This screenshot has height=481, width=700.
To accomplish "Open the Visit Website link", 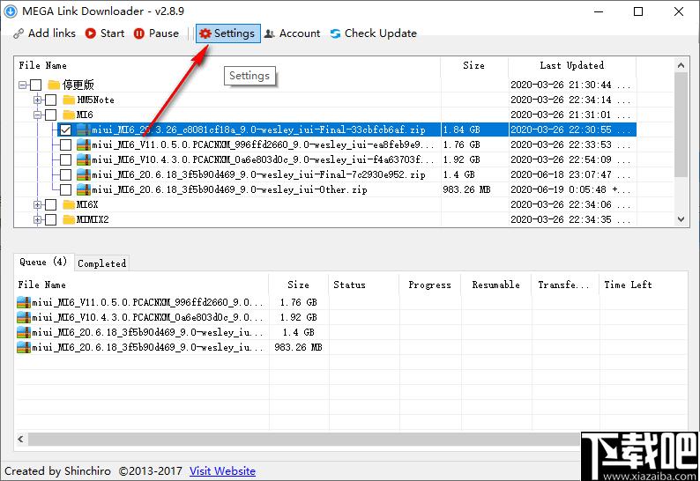I will pyautogui.click(x=222, y=470).
